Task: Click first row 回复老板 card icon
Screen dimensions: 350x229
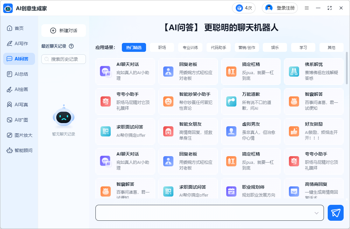Action: (x=168, y=72)
